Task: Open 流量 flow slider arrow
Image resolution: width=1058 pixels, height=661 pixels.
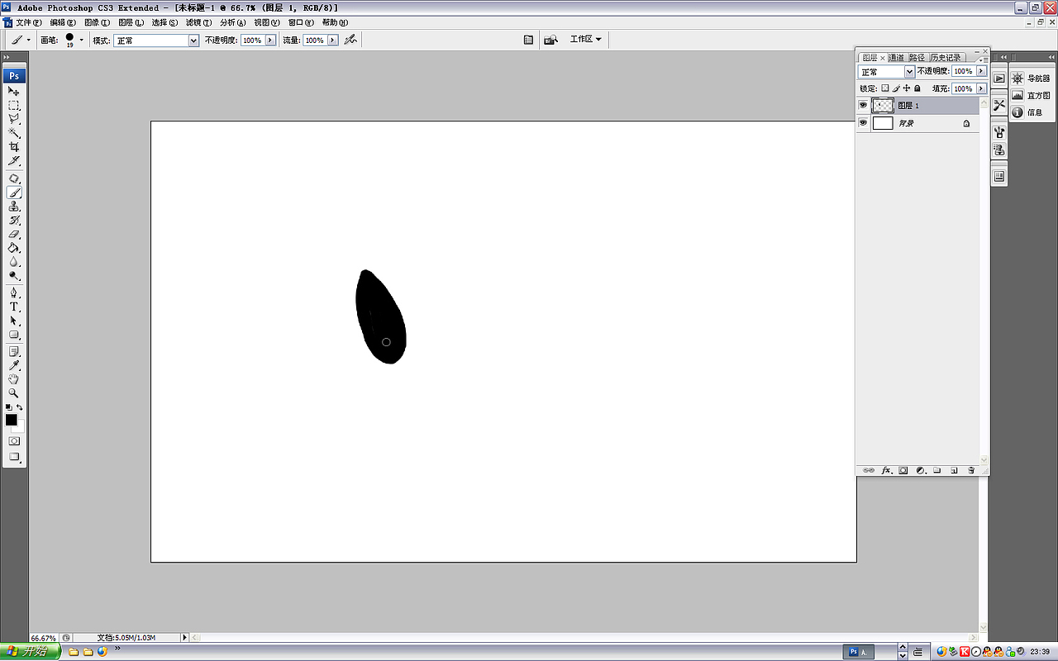Action: pyautogui.click(x=333, y=40)
